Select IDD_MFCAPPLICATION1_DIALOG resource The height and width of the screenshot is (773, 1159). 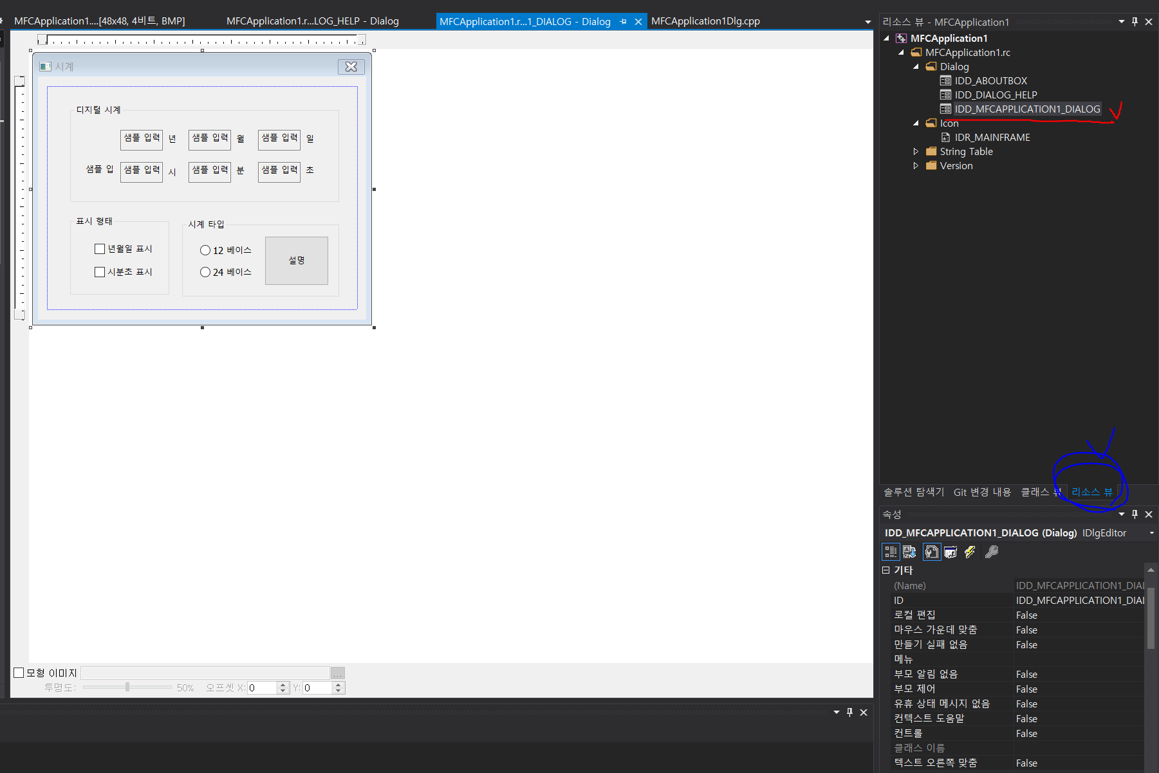point(1027,109)
